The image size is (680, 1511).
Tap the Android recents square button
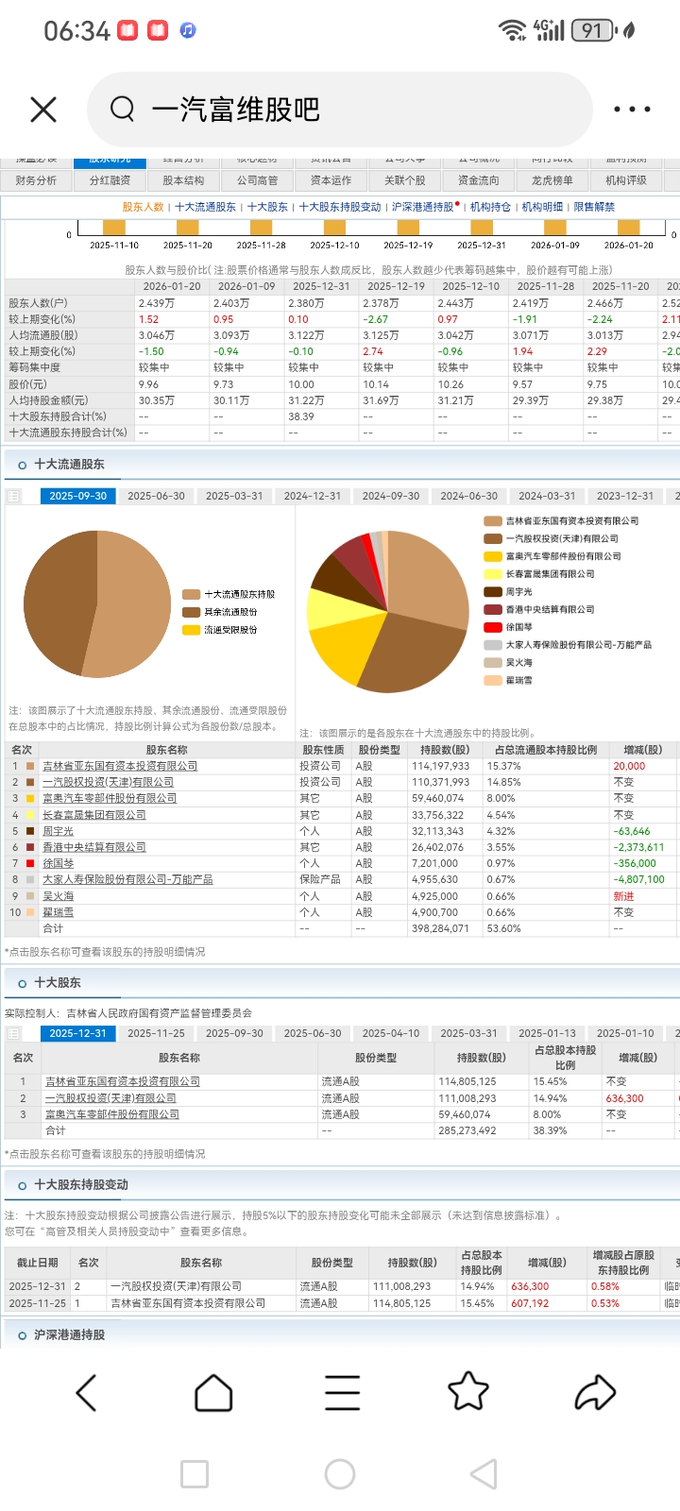(x=195, y=1473)
